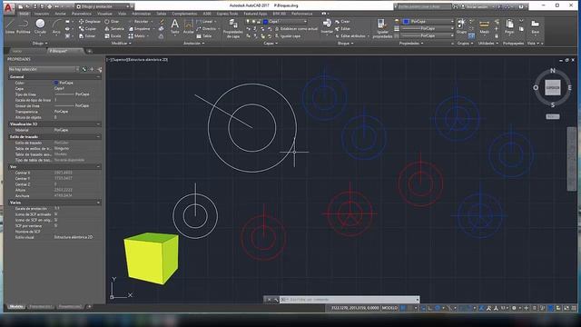Image resolution: width=581 pixels, height=327 pixels.
Task: Open the Vista ribbon tab
Action: click(122, 14)
